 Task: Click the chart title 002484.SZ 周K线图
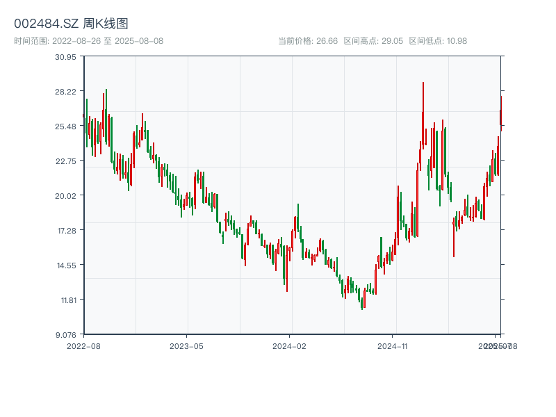click(x=71, y=24)
